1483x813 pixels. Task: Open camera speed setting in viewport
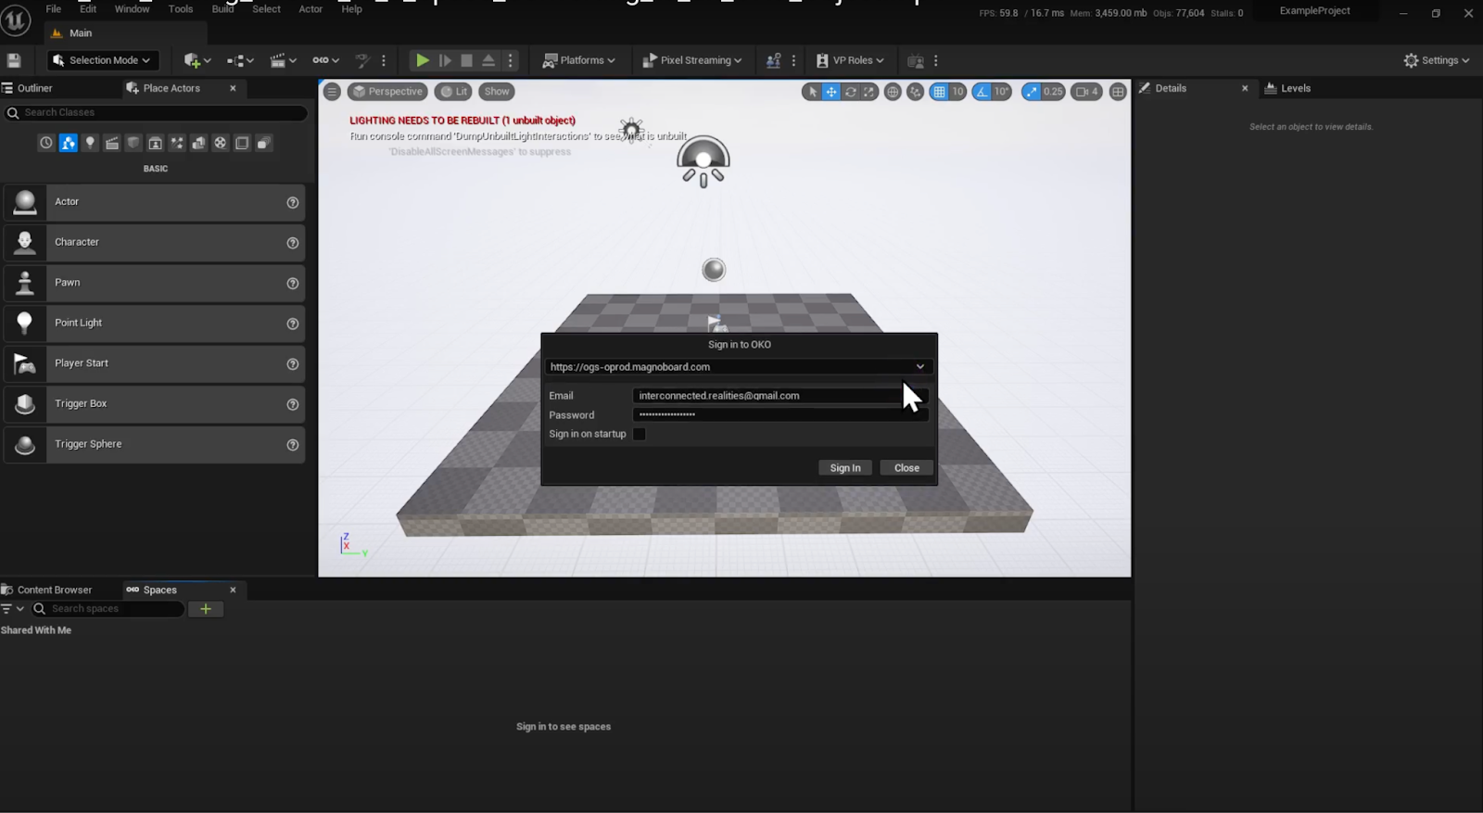click(1086, 92)
